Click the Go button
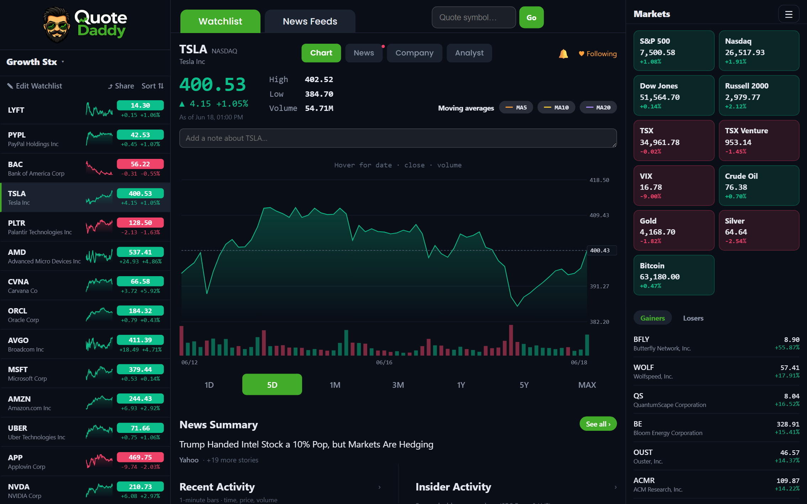807x504 pixels. pos(532,17)
